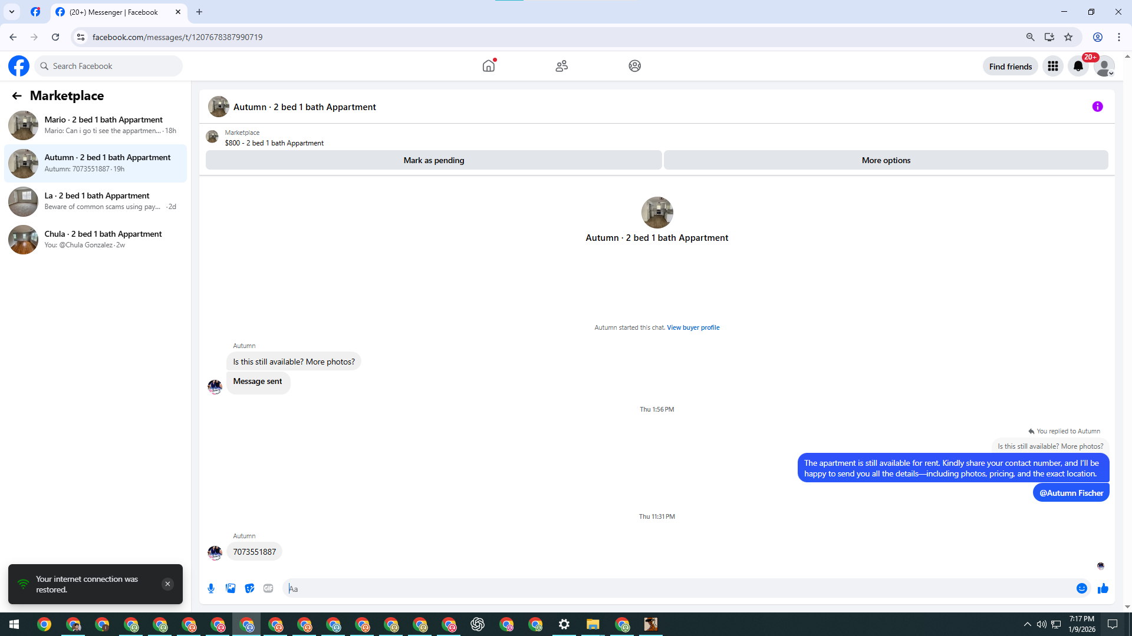Dismiss the internet connection restored notice

(x=167, y=584)
